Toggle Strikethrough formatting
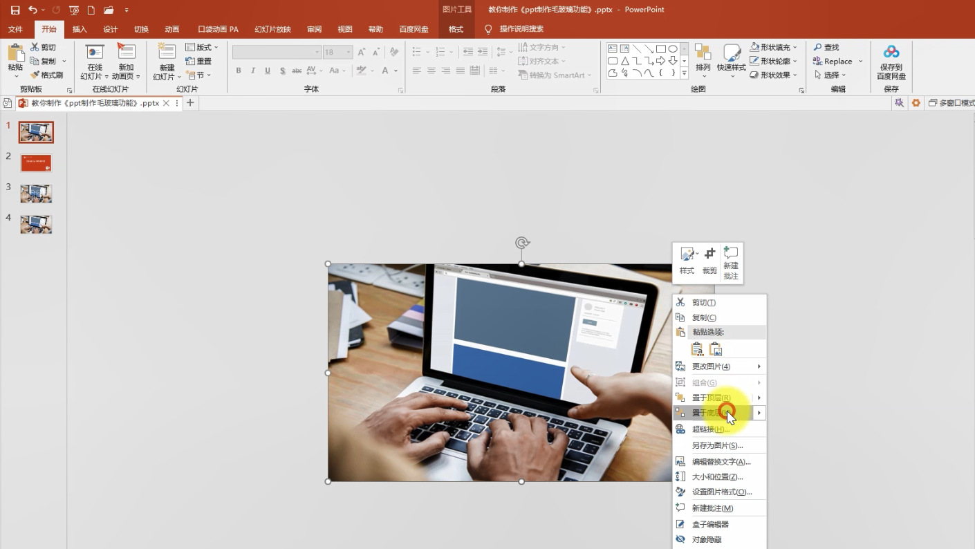This screenshot has height=549, width=975. (297, 71)
